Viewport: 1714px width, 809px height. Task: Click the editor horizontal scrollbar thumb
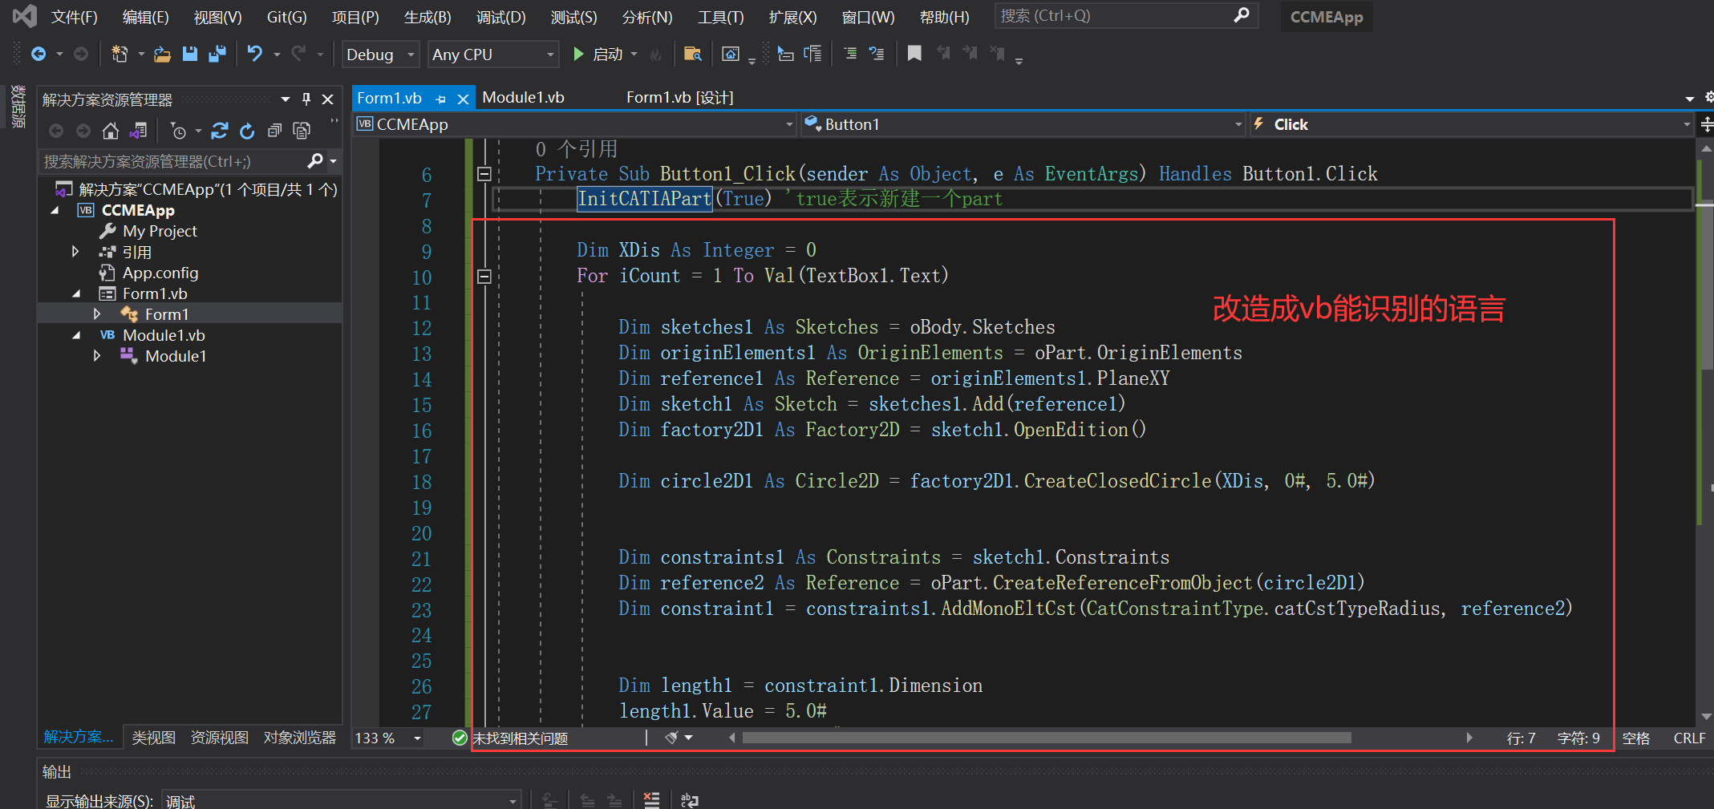point(1047,738)
